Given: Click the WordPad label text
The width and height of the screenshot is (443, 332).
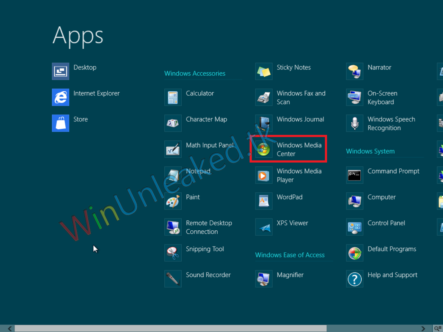Looking at the screenshot, I should [x=290, y=197].
